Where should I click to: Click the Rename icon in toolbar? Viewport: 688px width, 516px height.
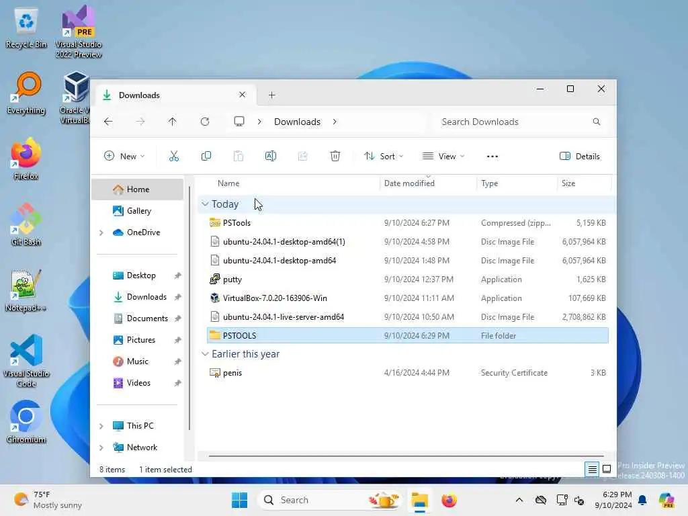click(271, 156)
